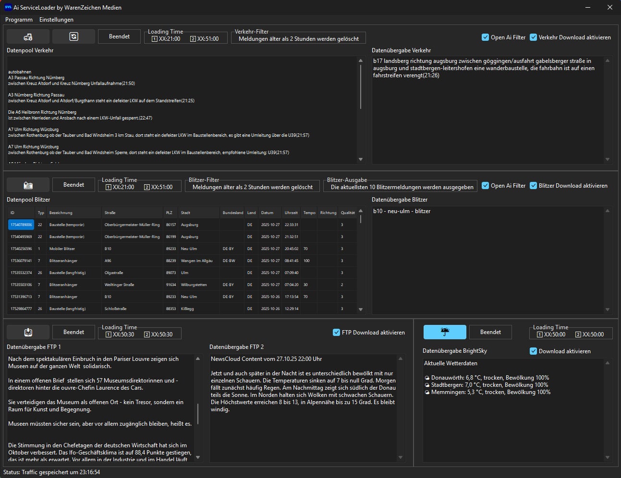
Task: Click the FTP download icon button
Action: (x=28, y=332)
